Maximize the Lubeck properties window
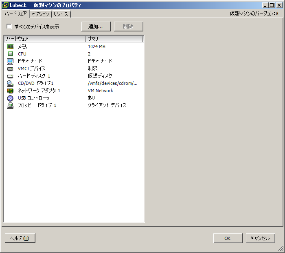Screen dimensions: 285x253 pyautogui.click(x=272, y=5)
